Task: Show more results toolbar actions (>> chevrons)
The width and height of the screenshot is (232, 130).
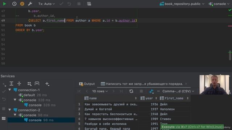Action: coord(158,91)
